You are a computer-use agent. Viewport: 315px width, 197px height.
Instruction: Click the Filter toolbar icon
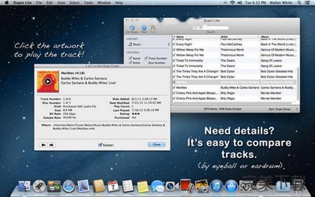pyautogui.click(x=144, y=28)
